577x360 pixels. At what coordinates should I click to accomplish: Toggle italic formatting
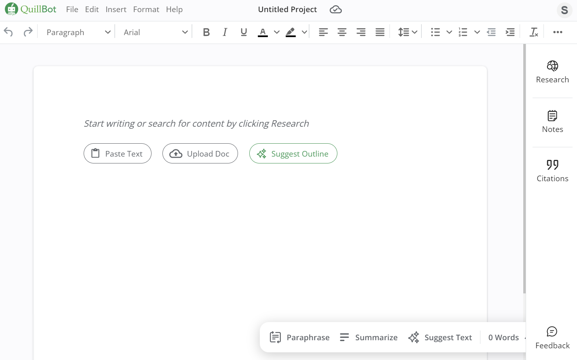tap(225, 32)
